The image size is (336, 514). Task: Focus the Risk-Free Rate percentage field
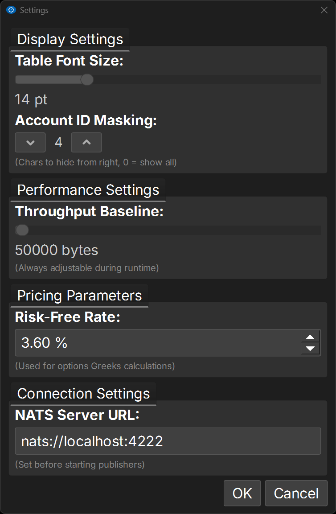pyautogui.click(x=156, y=343)
